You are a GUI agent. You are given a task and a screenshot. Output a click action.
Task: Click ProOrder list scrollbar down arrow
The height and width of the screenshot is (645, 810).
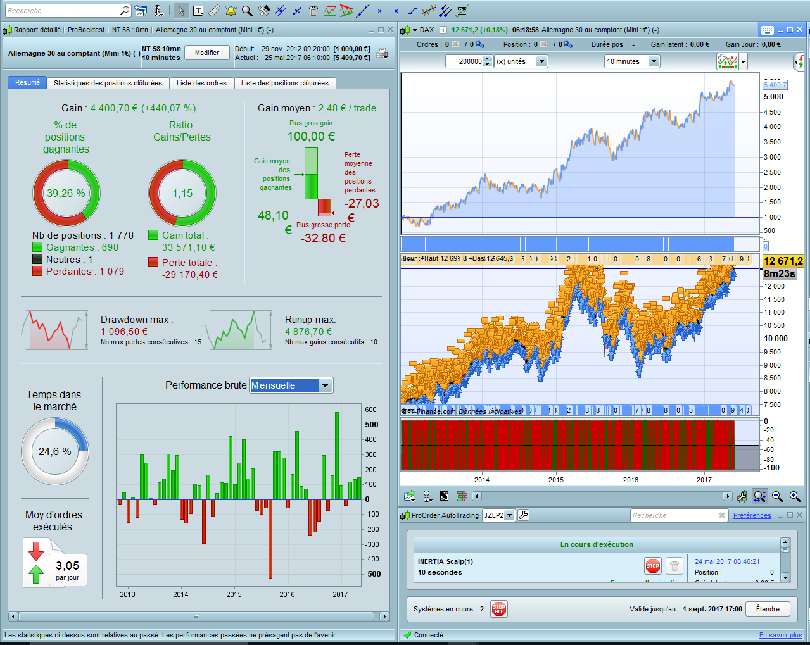(785, 577)
